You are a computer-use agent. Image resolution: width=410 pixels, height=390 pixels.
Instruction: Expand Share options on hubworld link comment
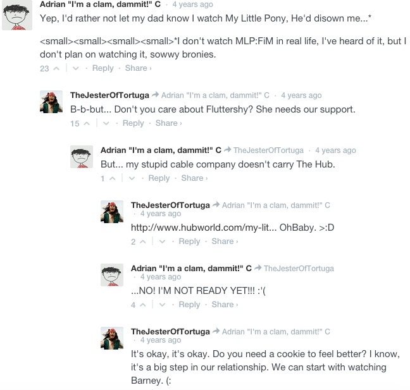(225, 241)
